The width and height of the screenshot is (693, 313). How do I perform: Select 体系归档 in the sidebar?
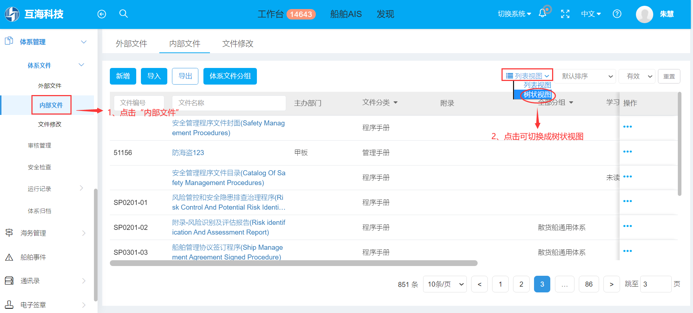(x=39, y=211)
